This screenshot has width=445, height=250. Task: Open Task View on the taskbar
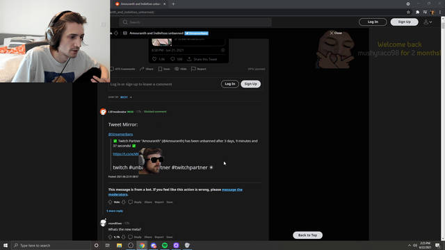tap(108, 245)
